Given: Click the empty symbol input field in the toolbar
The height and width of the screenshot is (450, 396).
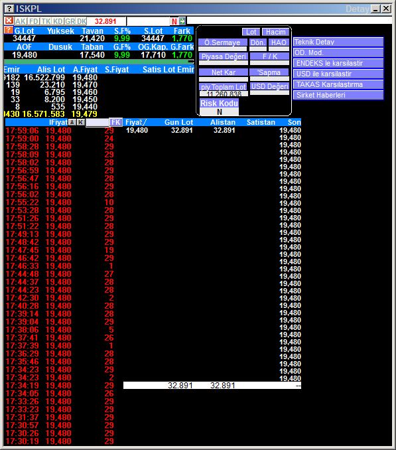Looking at the screenshot, I should (x=148, y=21).
